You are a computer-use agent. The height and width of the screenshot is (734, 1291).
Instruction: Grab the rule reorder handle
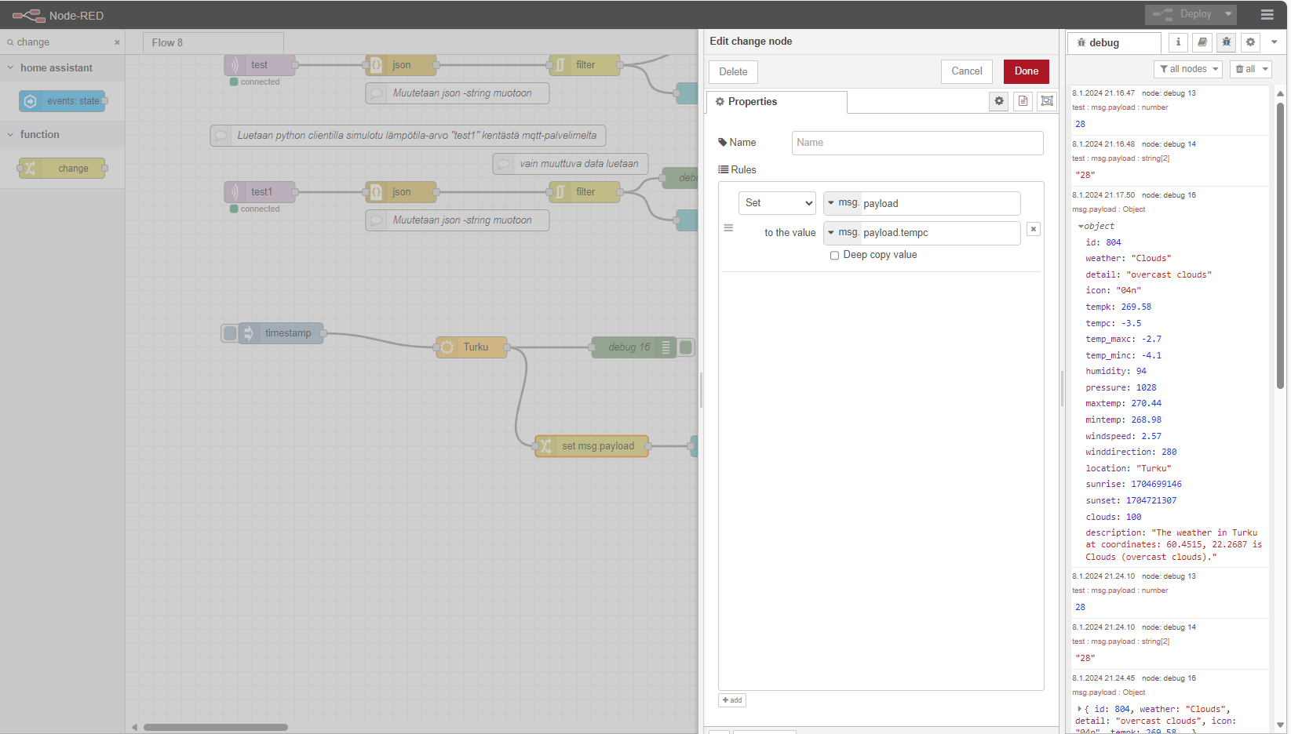point(728,228)
